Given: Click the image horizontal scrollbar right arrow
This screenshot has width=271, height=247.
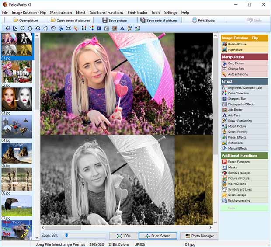Looking at the screenshot, I should pos(210,228).
